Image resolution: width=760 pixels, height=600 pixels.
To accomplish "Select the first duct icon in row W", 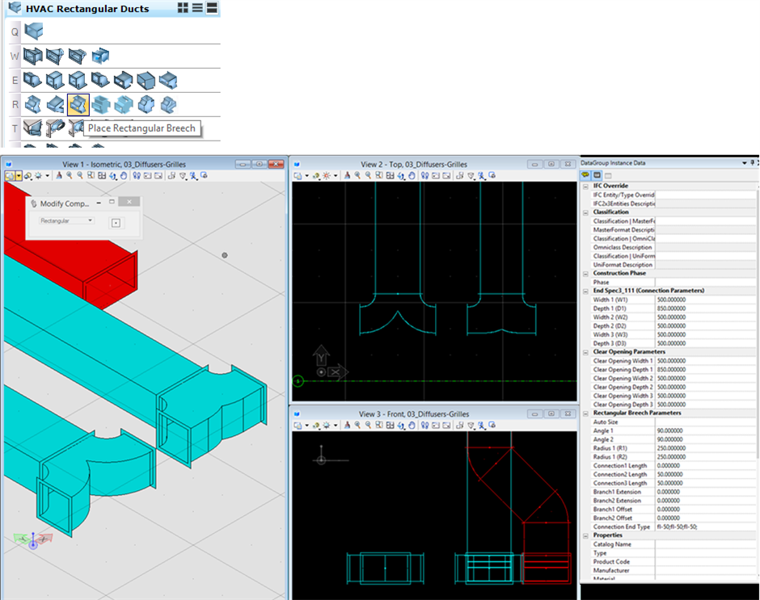I will pyautogui.click(x=33, y=56).
